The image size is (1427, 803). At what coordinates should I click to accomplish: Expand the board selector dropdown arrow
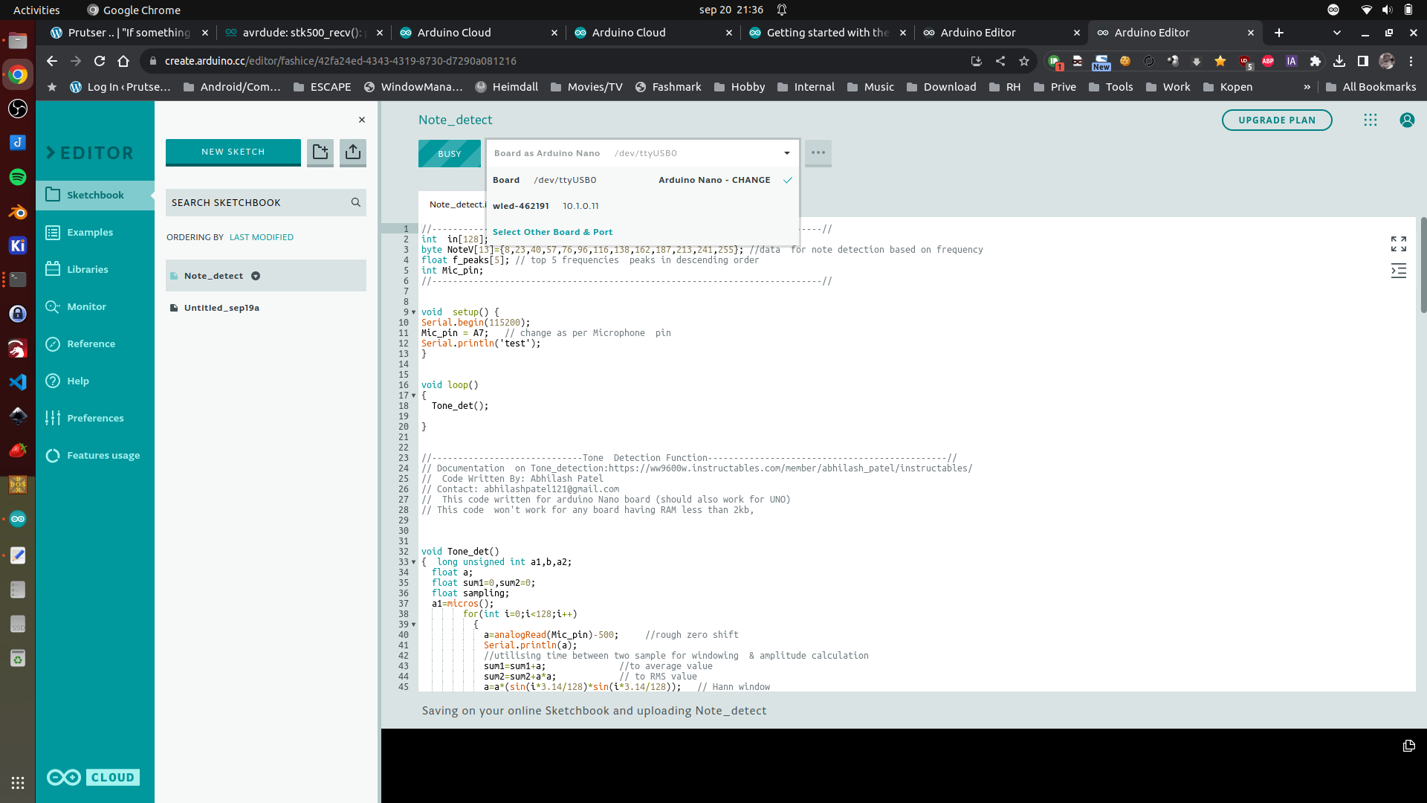pos(786,153)
